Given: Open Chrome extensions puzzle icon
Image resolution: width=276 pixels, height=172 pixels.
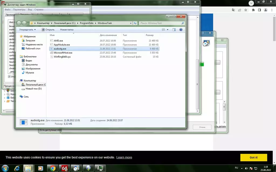Looking at the screenshot, I should [x=253, y=10].
